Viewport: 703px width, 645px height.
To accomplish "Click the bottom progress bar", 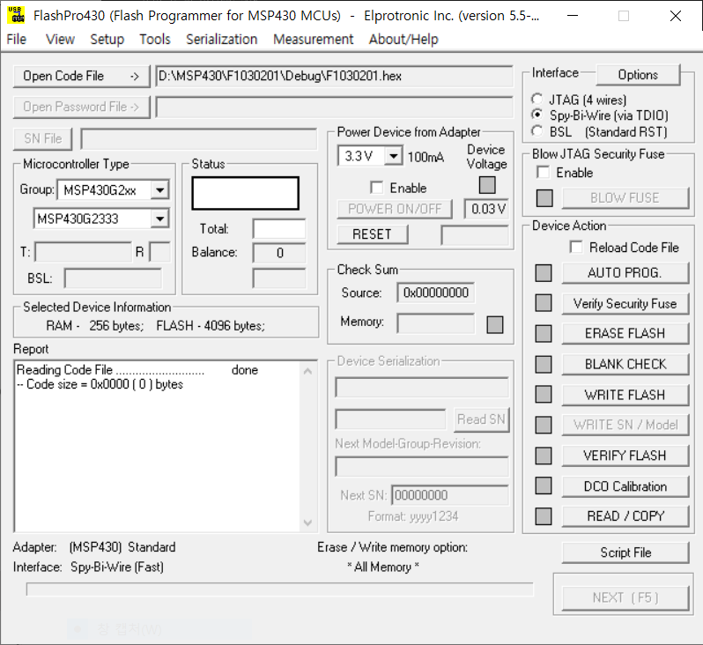I will [280, 589].
